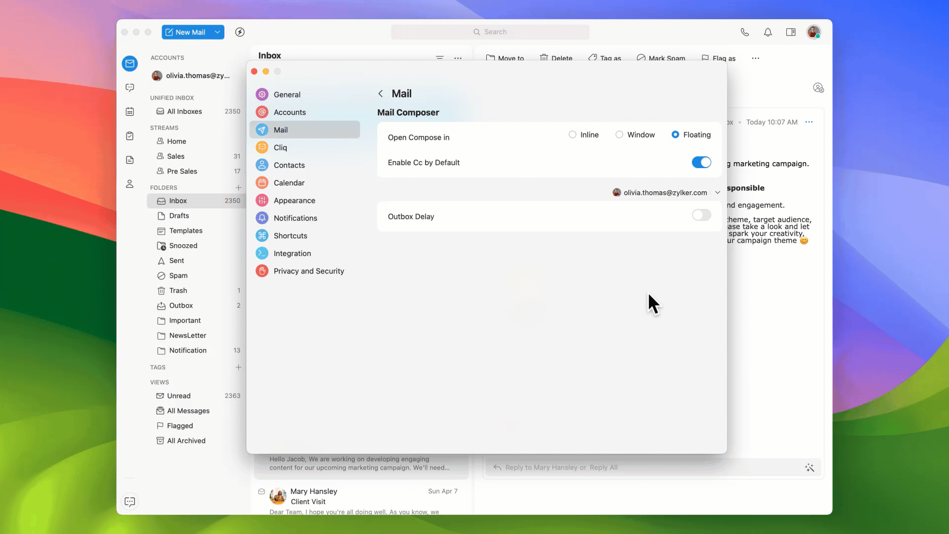
Task: Click the plus next to FOLDERS
Action: [x=238, y=187]
